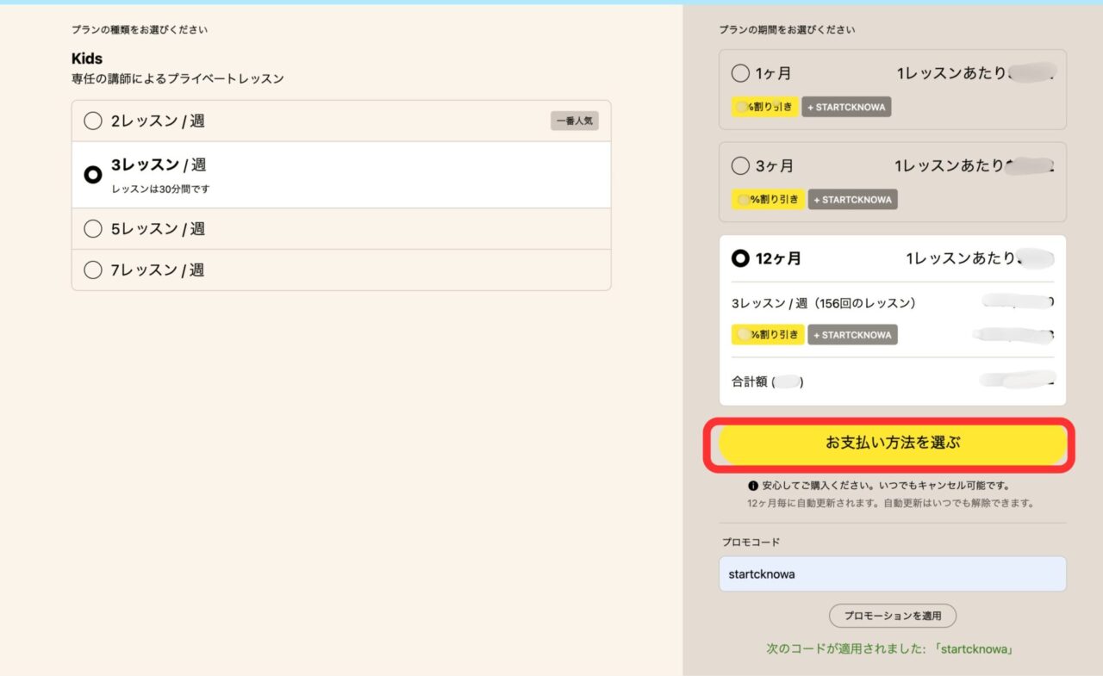
Task: Click the applied startcknowa confirmation text
Action: (892, 649)
